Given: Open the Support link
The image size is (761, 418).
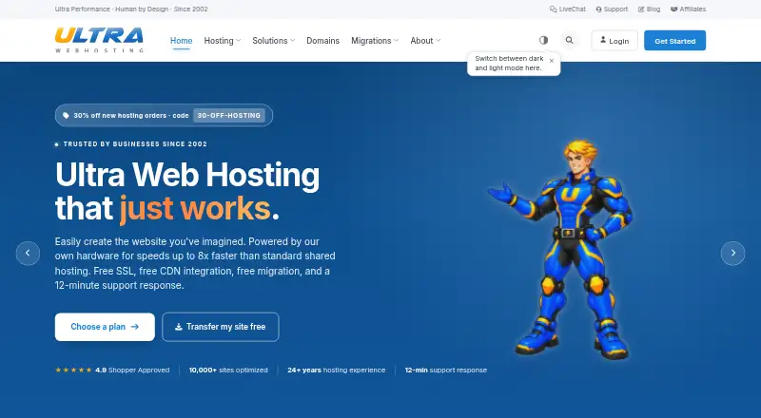Looking at the screenshot, I should (x=612, y=9).
